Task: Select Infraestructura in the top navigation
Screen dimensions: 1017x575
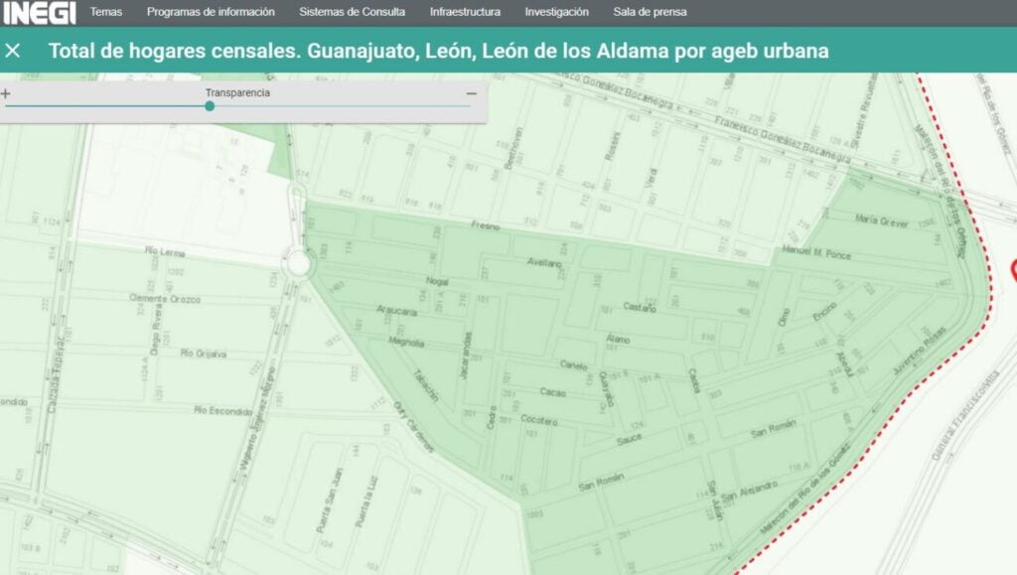Action: (465, 12)
